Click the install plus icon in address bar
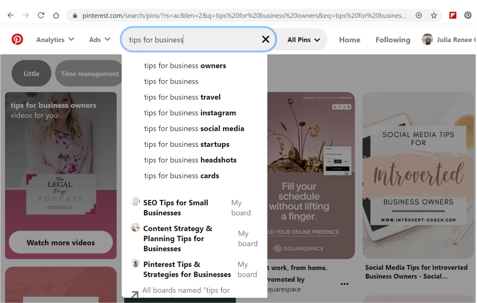This screenshot has height=303, width=477. coord(419,15)
